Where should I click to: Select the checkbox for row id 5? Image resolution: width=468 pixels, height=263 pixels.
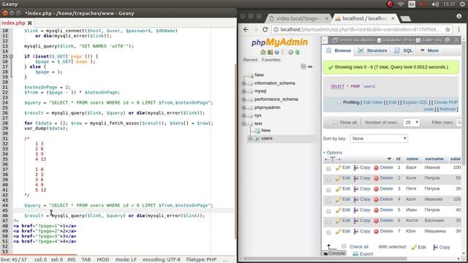click(x=328, y=211)
